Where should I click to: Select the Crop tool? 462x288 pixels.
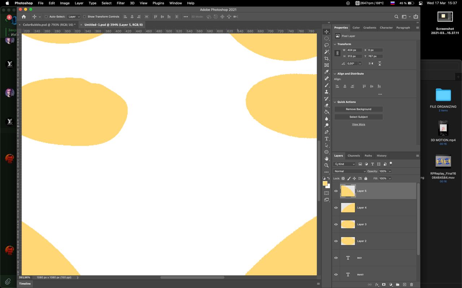click(326, 59)
